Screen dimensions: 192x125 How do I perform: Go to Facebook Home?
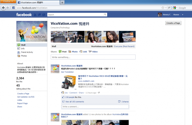tap(176, 15)
